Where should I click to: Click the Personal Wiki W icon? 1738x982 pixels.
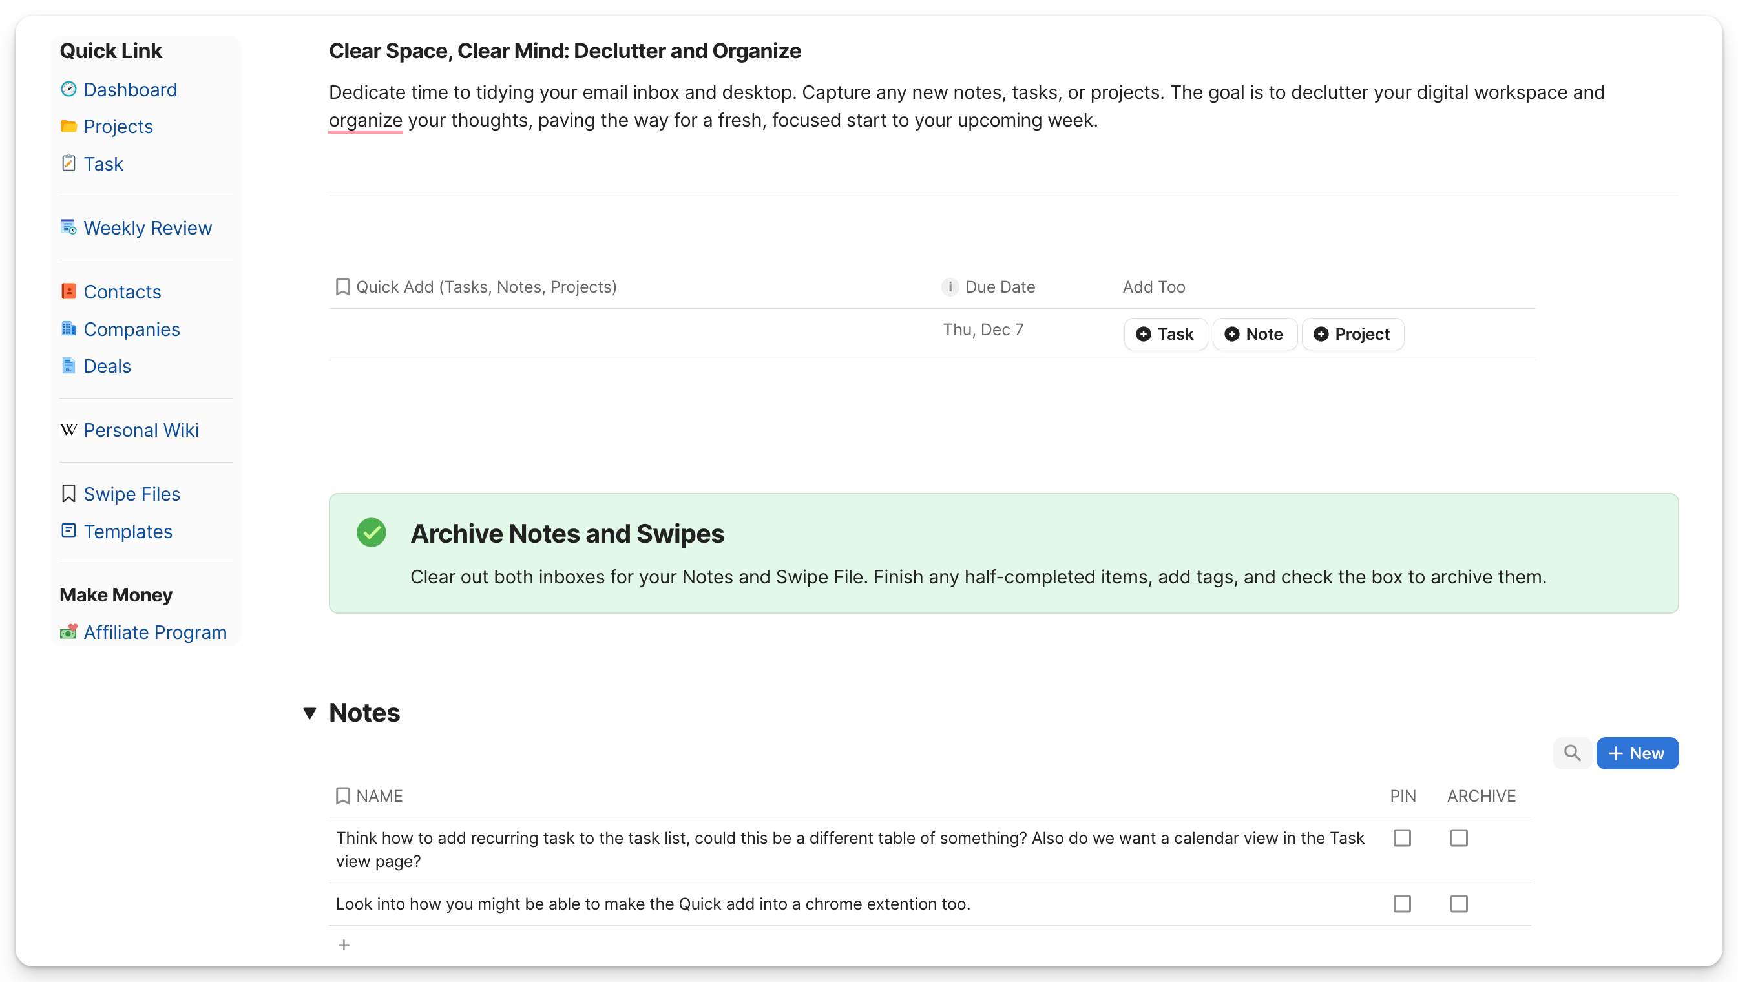pos(68,430)
